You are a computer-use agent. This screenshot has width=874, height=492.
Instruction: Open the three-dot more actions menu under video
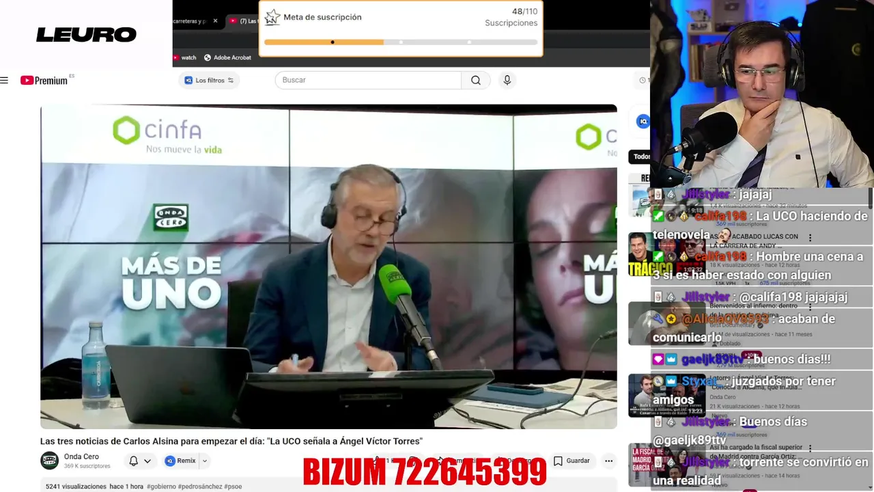[608, 461]
